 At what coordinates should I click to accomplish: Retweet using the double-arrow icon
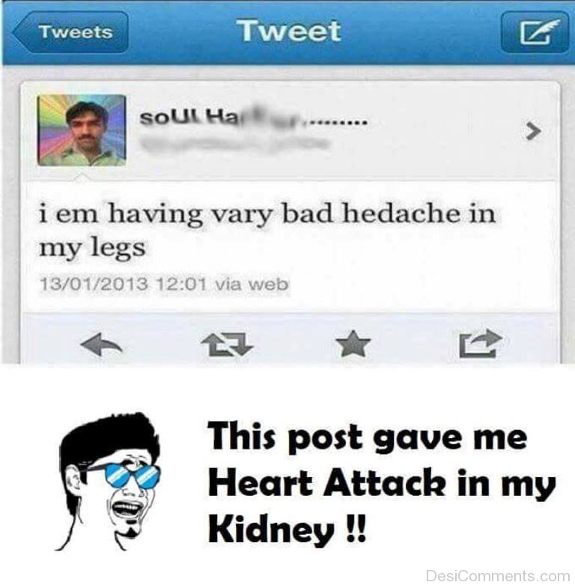pos(227,344)
